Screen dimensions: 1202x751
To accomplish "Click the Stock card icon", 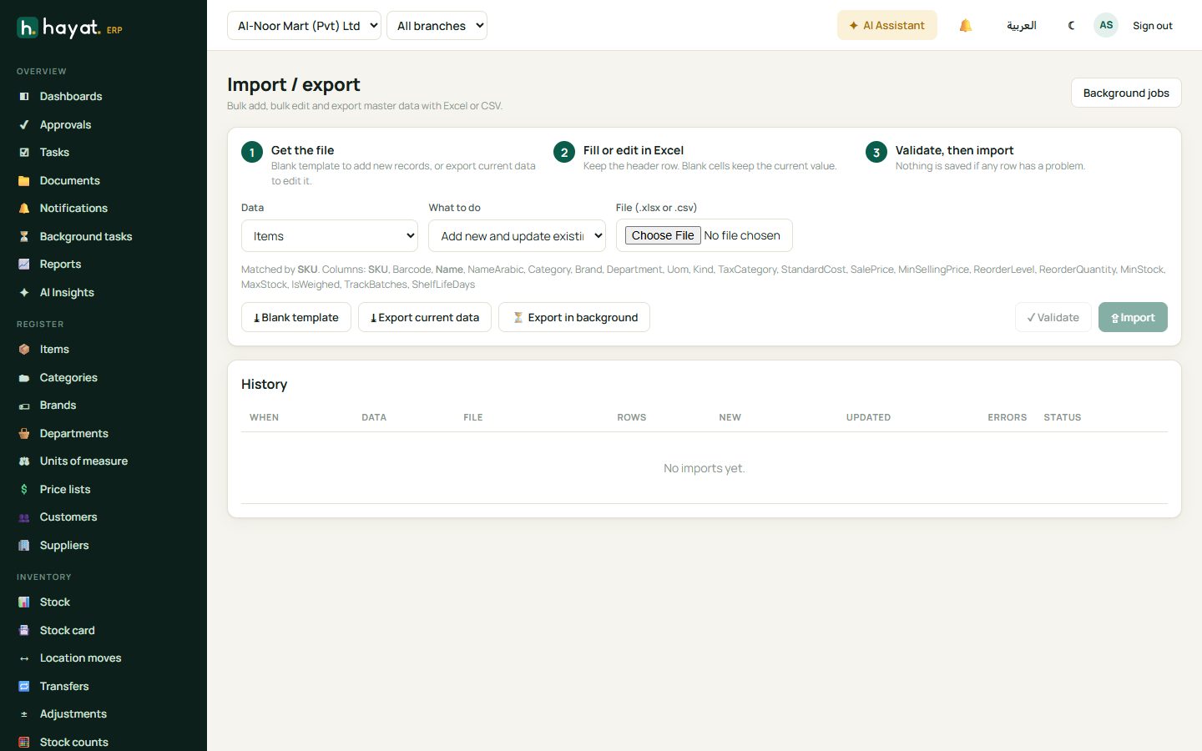I will point(24,631).
